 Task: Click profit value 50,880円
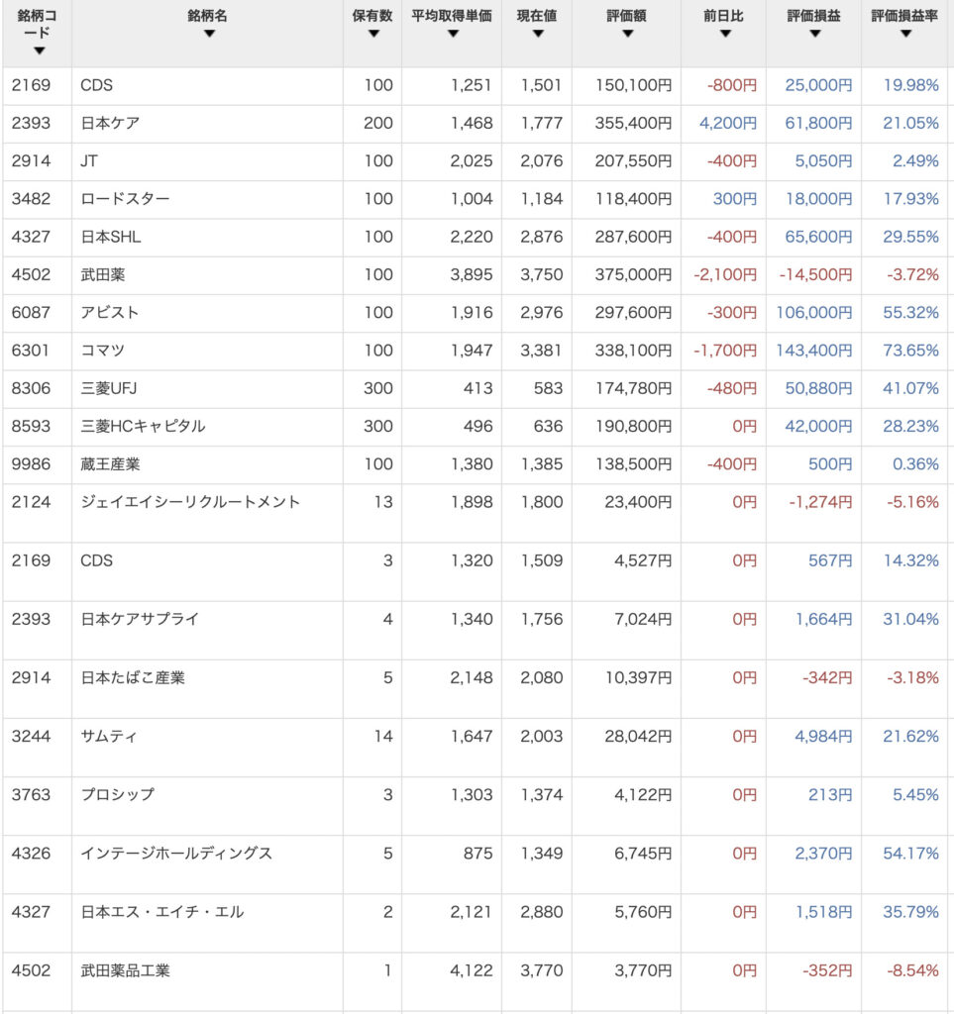coord(818,388)
